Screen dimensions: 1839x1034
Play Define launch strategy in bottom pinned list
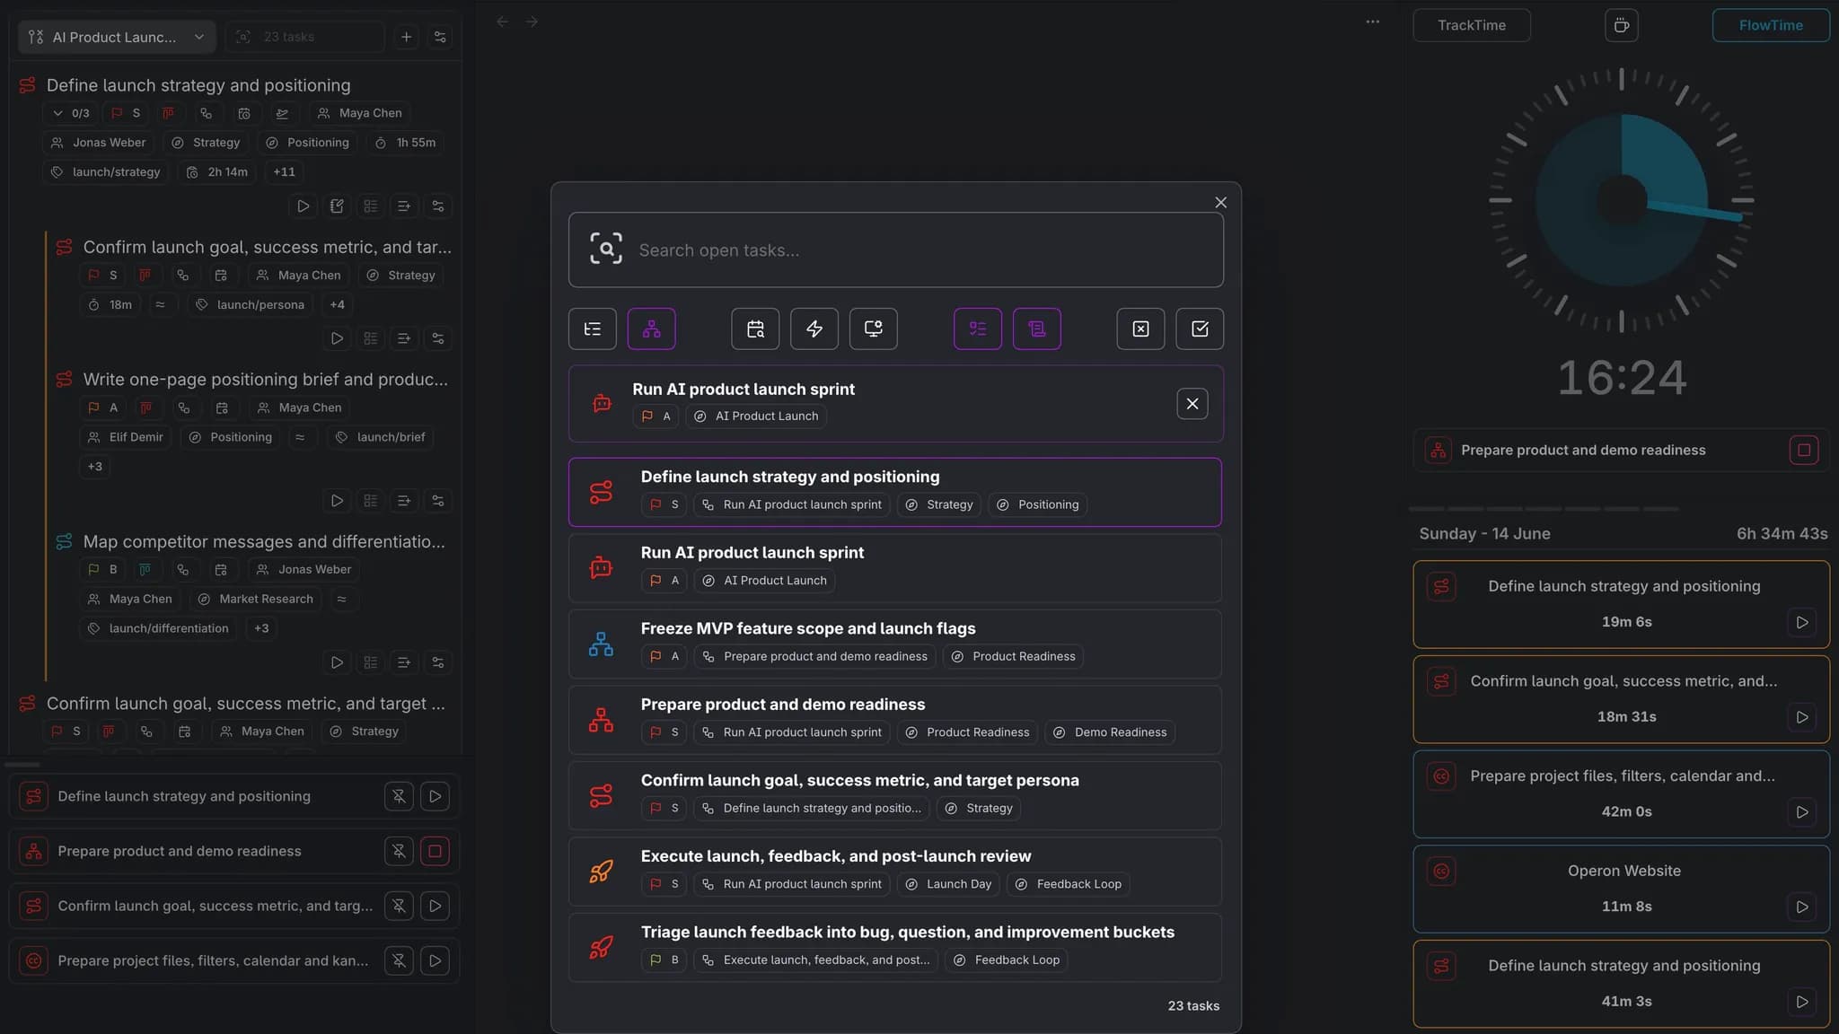pos(435,796)
